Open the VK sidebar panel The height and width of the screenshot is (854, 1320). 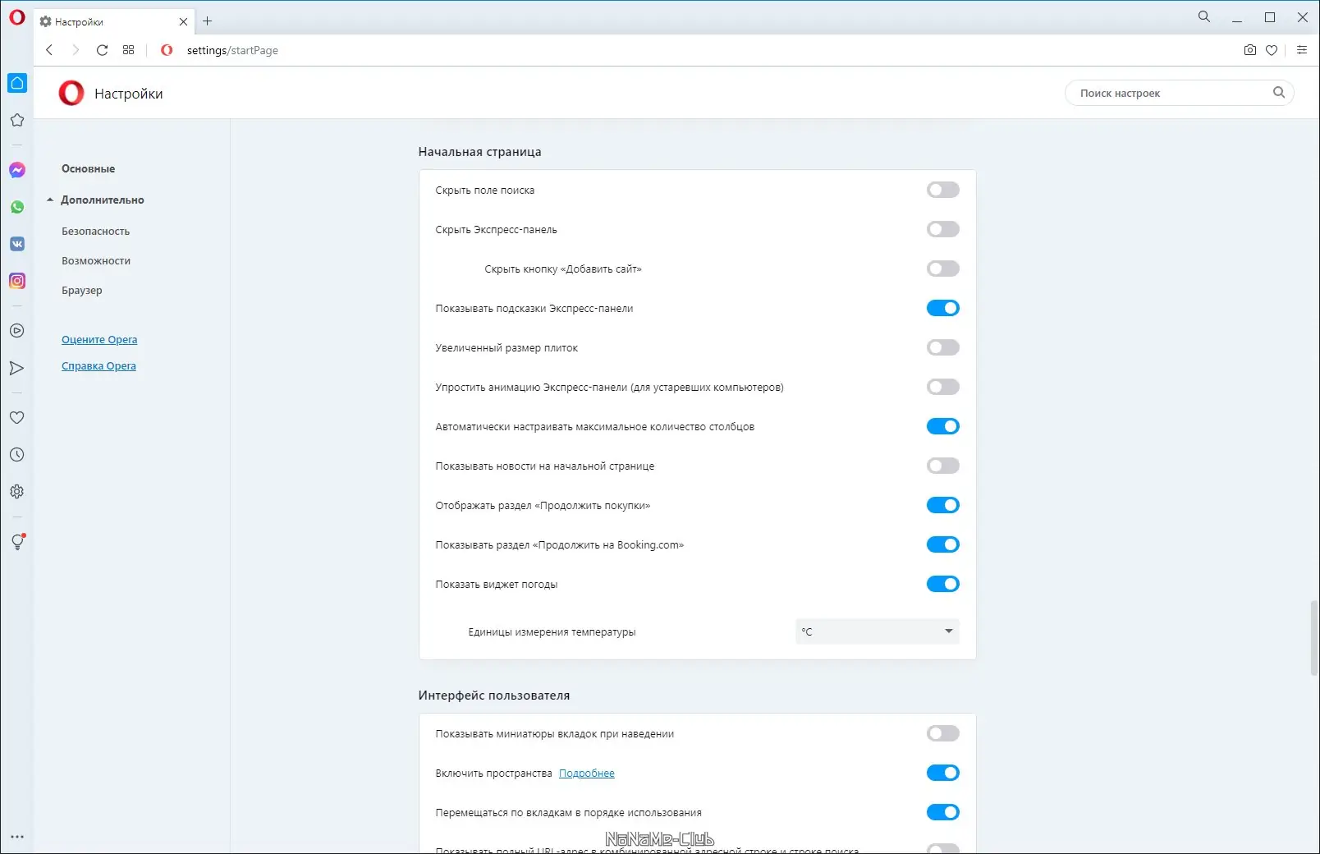(x=17, y=244)
